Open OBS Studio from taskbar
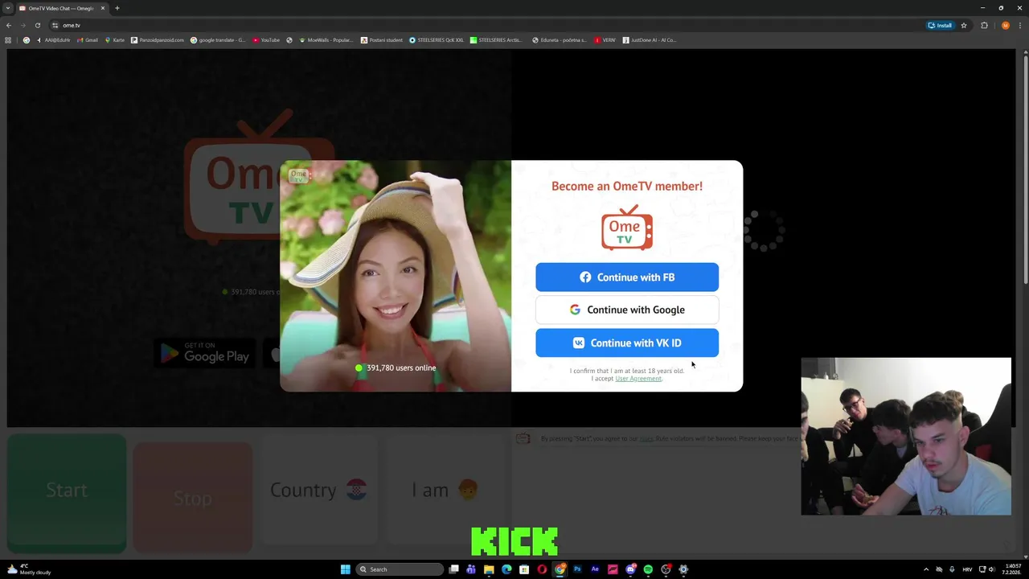1029x579 pixels. [666, 569]
